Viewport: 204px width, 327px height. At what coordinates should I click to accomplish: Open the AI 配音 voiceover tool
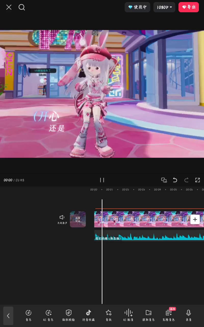pos(129,315)
